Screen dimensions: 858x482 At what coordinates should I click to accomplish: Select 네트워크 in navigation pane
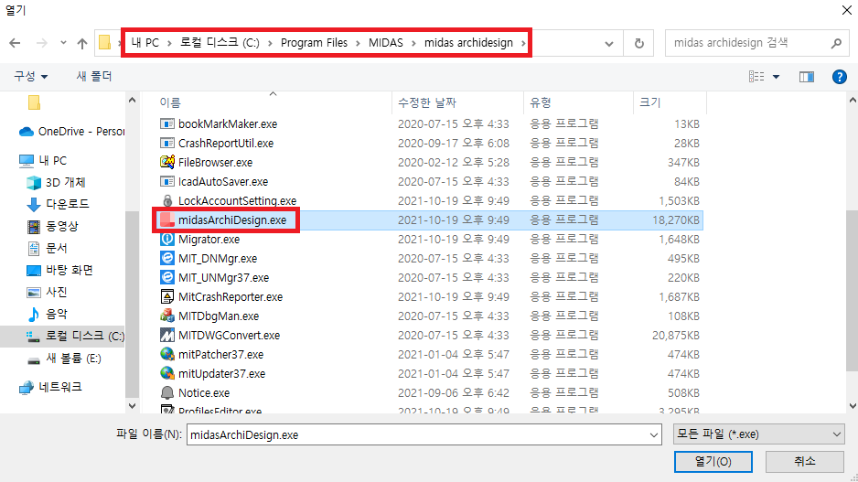click(x=50, y=387)
